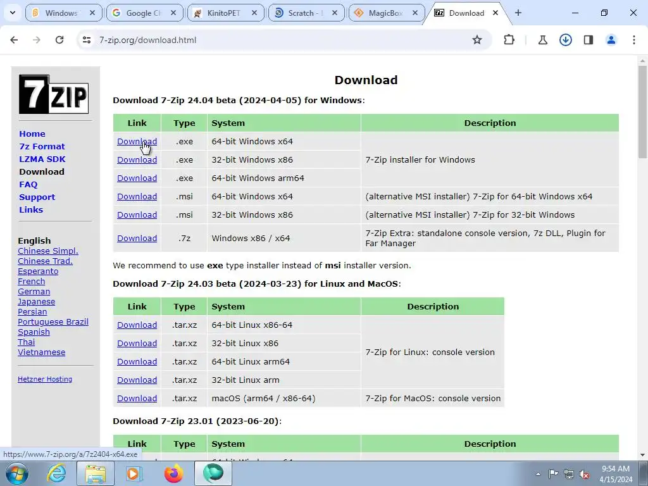Open the Chrome three-dot menu
Image resolution: width=648 pixels, height=486 pixels.
click(633, 40)
